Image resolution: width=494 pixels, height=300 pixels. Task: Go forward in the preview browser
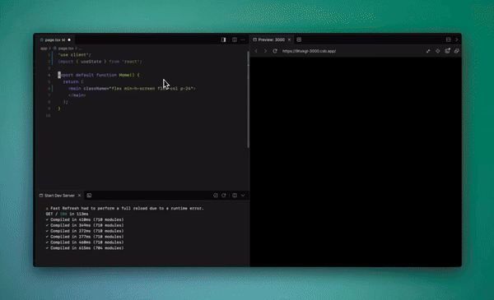click(265, 51)
